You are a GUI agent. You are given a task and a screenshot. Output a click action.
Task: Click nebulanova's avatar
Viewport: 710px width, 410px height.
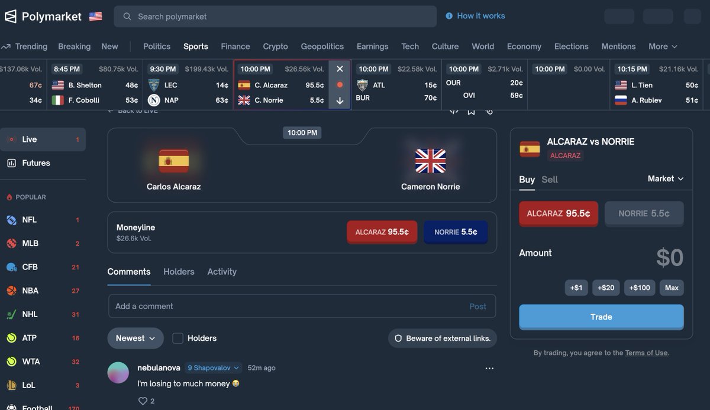(118, 373)
